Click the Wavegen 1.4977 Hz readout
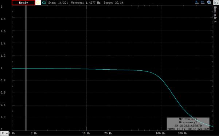The image size is (219, 136). click(86, 3)
